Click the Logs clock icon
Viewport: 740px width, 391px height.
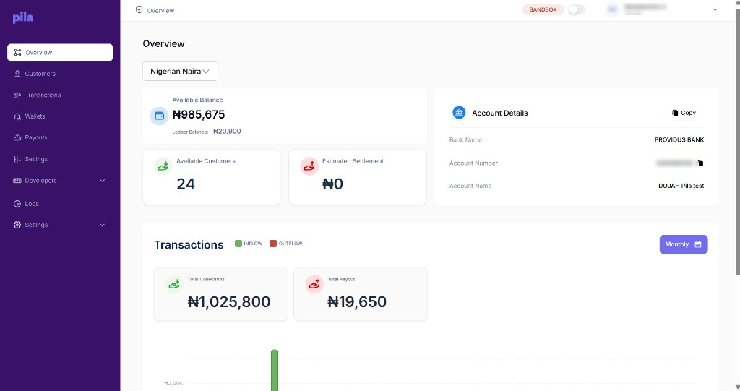coord(17,204)
